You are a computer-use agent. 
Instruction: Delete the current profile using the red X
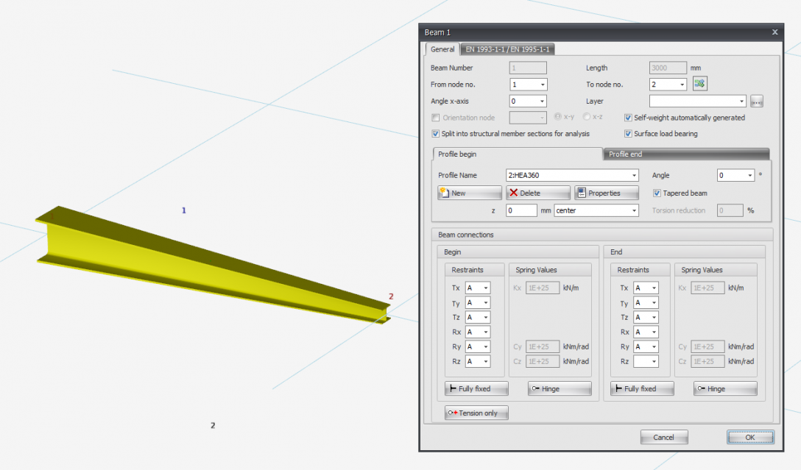537,192
